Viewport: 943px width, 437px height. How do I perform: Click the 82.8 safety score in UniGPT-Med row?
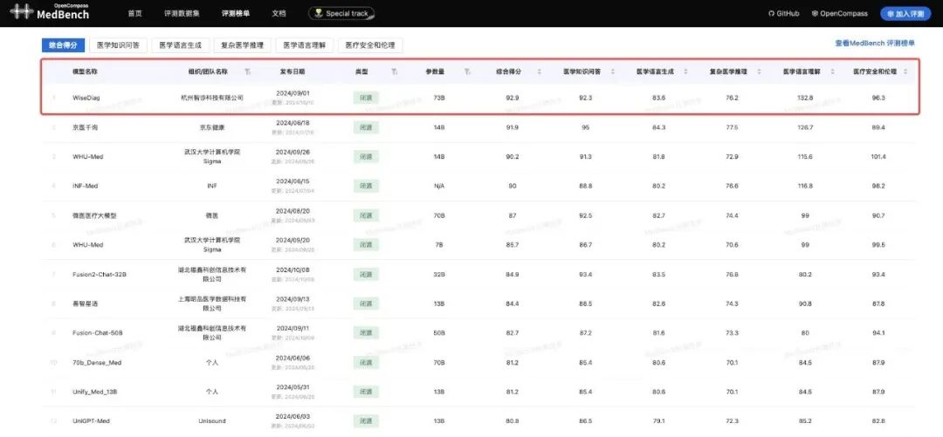878,420
